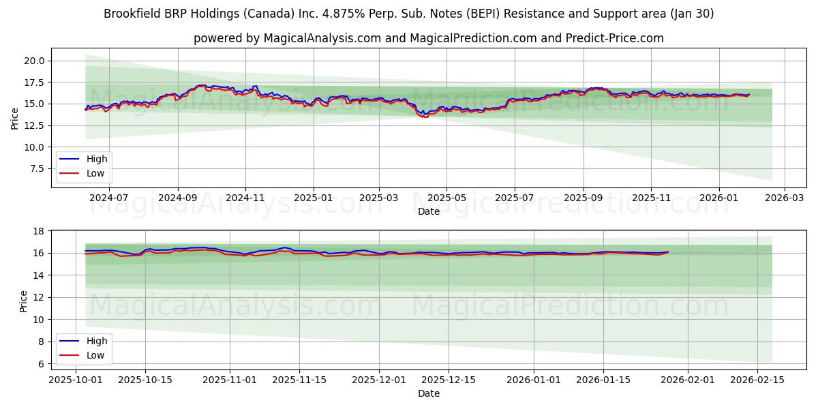Click the '16' y-axis tick of the bottom chart
The height and width of the screenshot is (409, 818).
pyautogui.click(x=40, y=253)
